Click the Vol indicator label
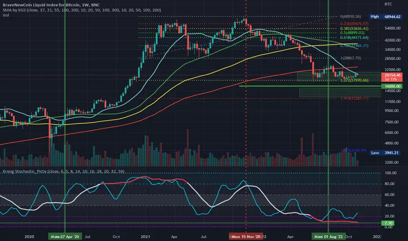 6,15
